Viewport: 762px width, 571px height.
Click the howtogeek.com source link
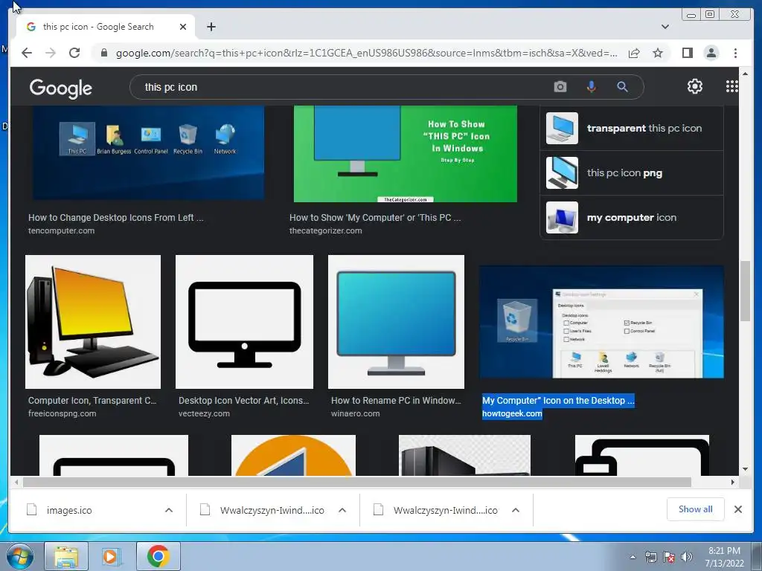[512, 413]
